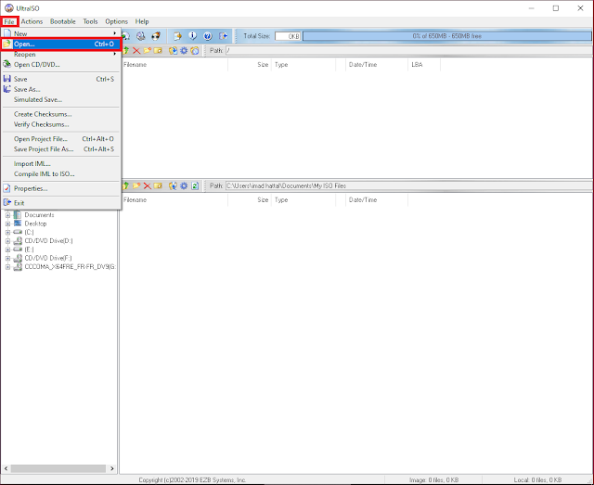This screenshot has height=485, width=594.
Task: Expand the CD/DVD Drive(F:) node
Action: [x=7, y=258]
